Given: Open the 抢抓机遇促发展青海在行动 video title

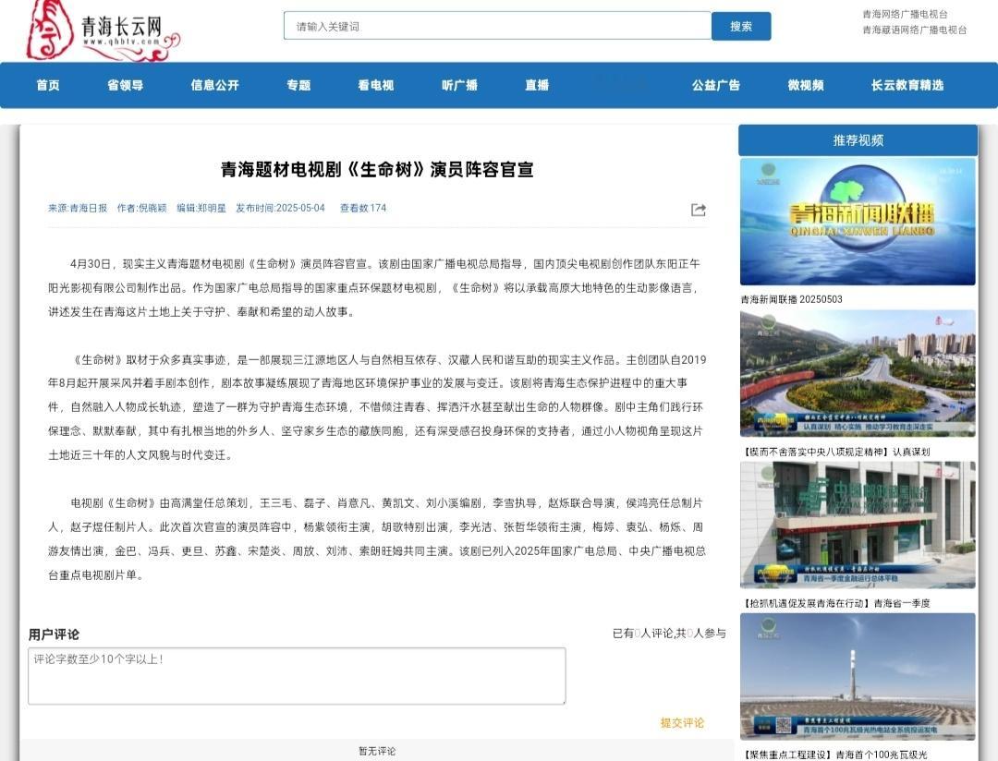Looking at the screenshot, I should click(835, 603).
